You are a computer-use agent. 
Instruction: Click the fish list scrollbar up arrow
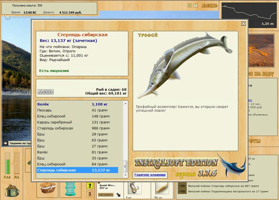(x=126, y=104)
